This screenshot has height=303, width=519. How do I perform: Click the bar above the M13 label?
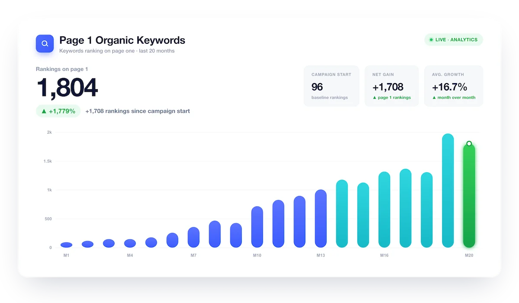[321, 219]
